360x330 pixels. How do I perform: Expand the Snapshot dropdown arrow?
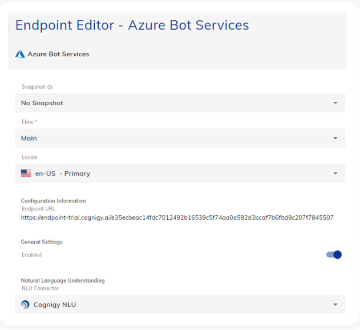[x=335, y=103]
